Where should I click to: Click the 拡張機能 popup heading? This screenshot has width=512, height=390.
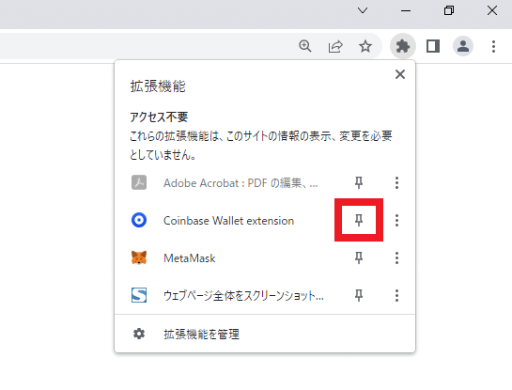pos(158,86)
